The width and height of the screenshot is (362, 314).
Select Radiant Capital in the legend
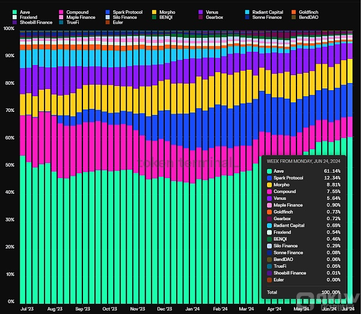click(265, 12)
